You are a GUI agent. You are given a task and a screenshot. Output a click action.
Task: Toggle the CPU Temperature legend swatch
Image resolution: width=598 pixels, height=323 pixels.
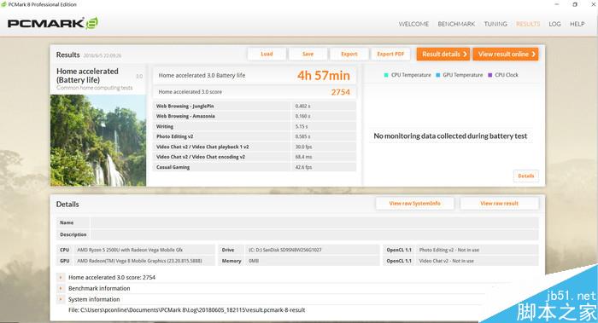386,75
